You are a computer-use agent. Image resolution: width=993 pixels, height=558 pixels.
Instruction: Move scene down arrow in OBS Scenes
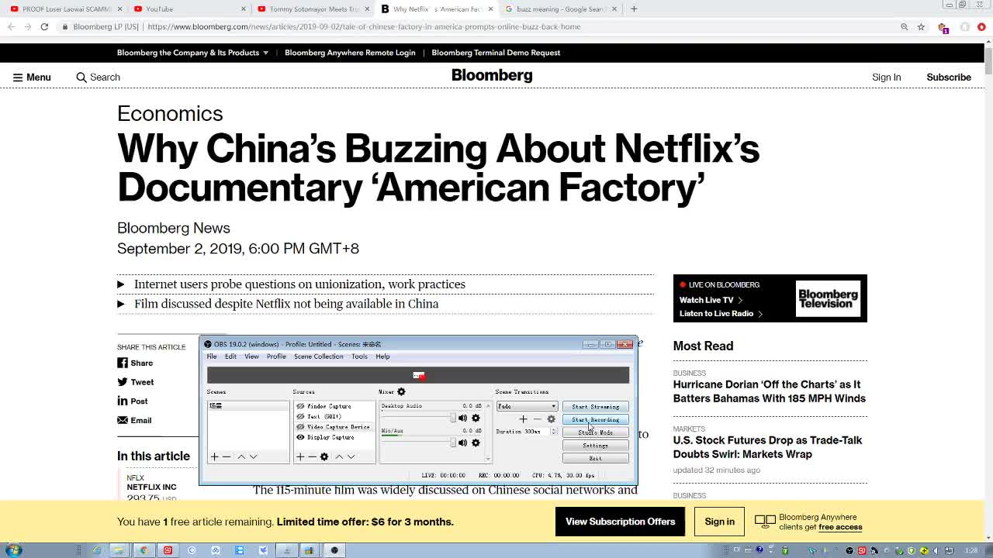(x=253, y=456)
